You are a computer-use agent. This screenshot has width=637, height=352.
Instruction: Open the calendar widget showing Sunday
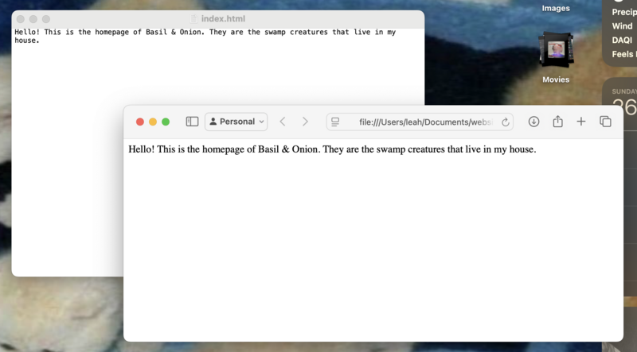622,103
